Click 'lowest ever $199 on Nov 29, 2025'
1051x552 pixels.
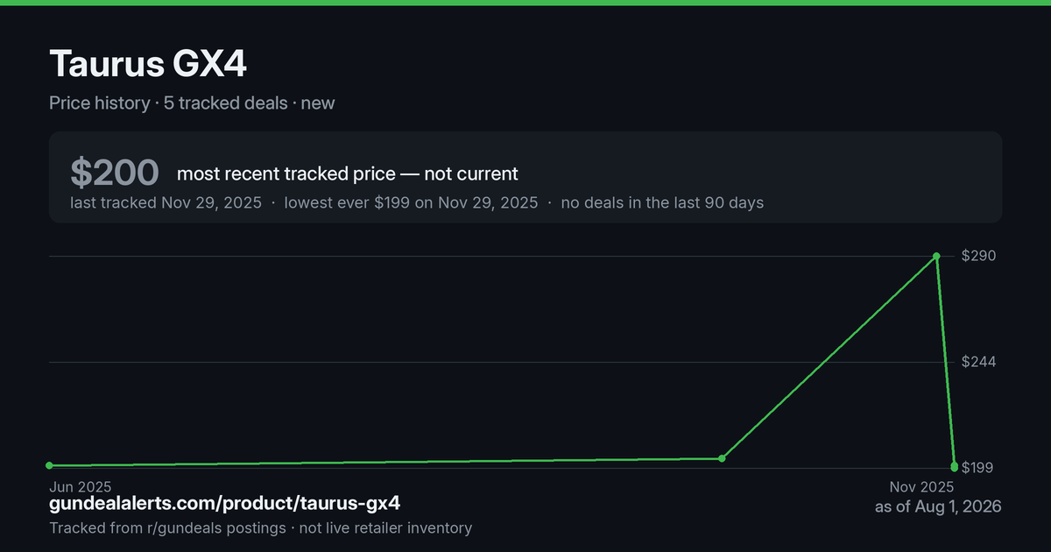click(x=412, y=202)
